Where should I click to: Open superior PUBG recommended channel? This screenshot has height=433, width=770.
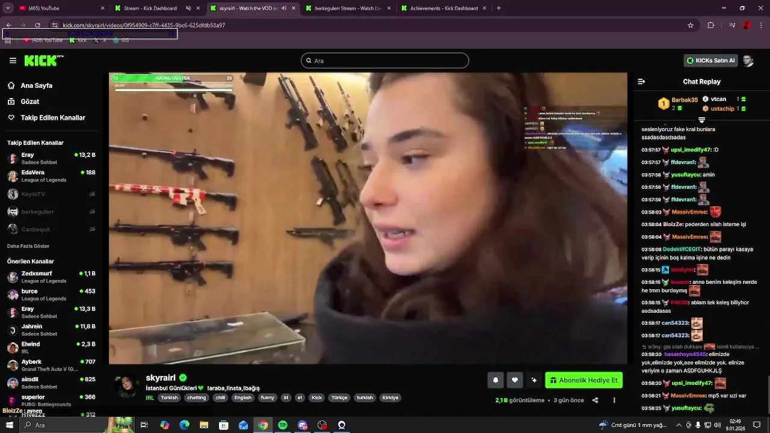51,401
